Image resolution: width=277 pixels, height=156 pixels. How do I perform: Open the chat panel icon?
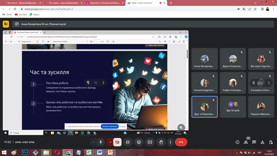(x=254, y=142)
